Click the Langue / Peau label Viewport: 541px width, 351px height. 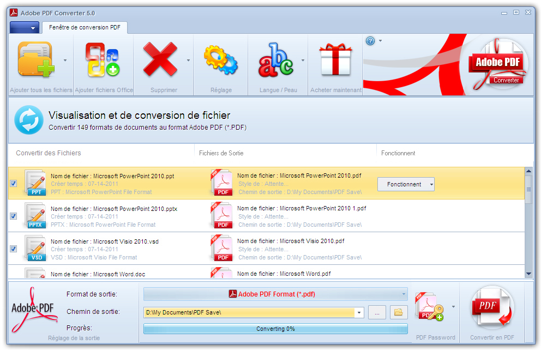(x=279, y=90)
